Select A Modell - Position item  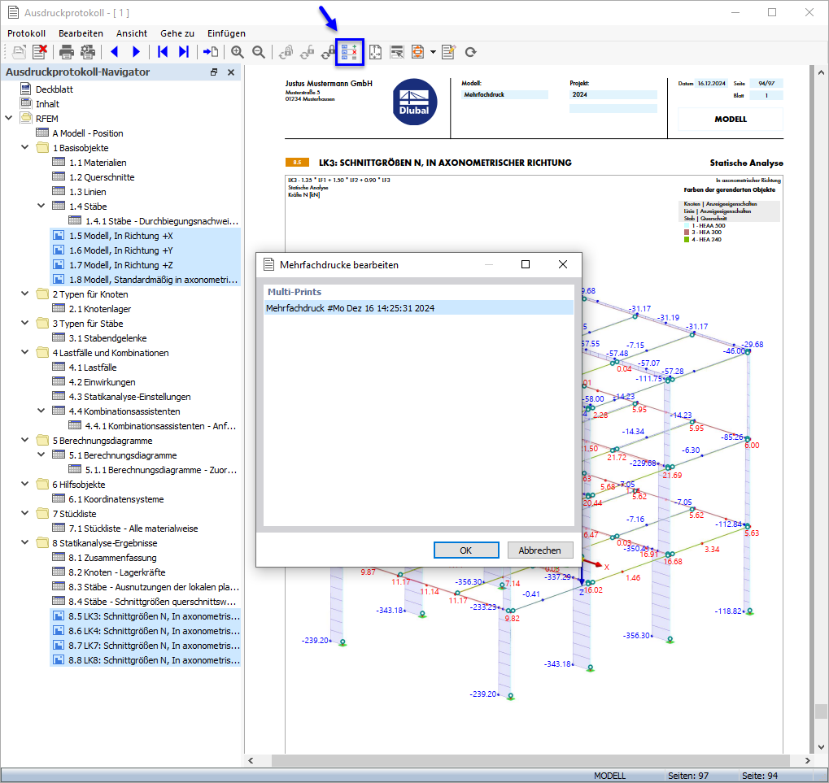coord(87,133)
